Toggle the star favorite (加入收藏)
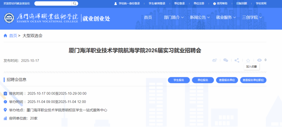This screenshot has height=127, width=282. 248,60
